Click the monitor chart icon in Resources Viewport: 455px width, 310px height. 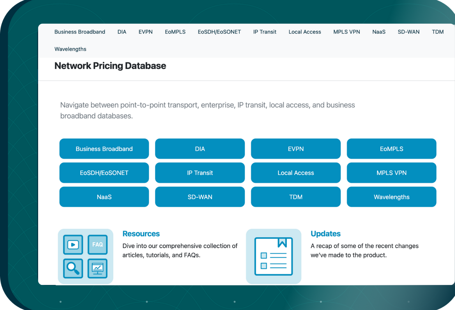pos(97,269)
